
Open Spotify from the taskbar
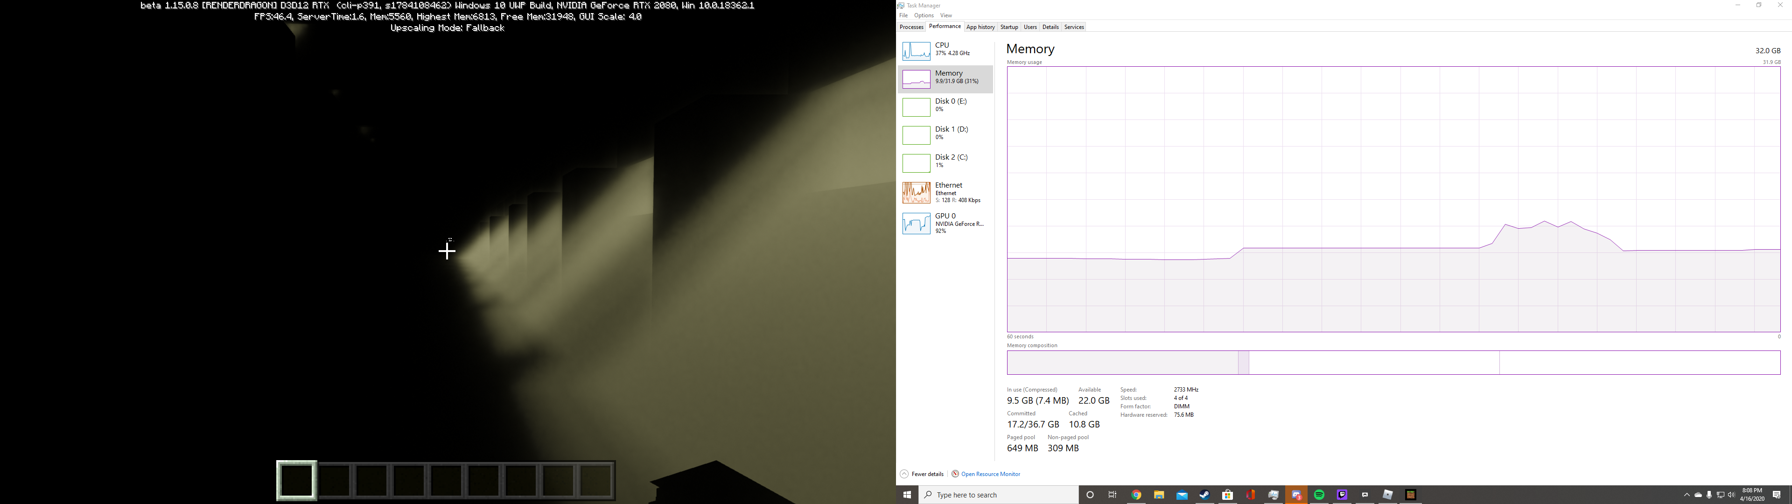point(1319,495)
